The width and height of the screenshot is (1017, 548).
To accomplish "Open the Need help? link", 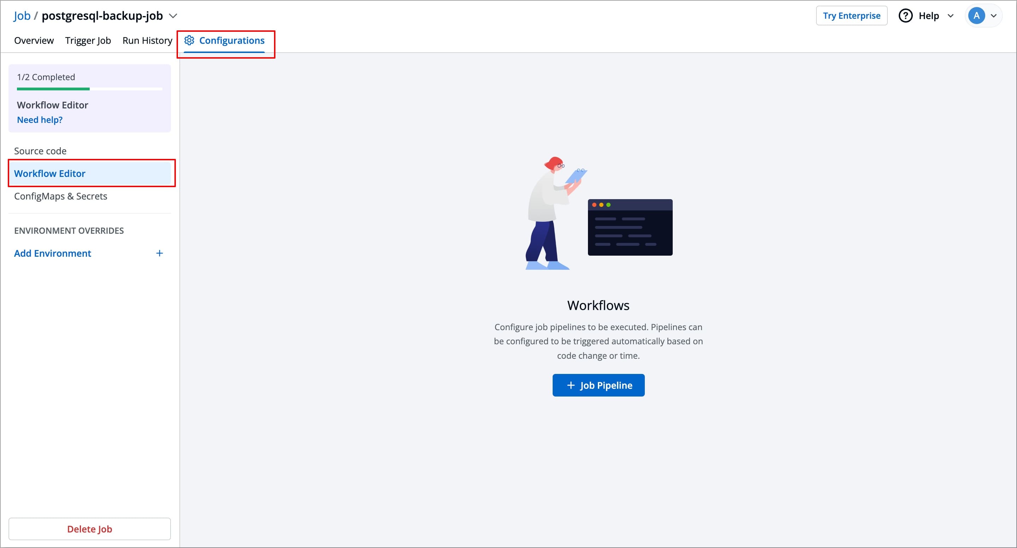I will pyautogui.click(x=40, y=119).
